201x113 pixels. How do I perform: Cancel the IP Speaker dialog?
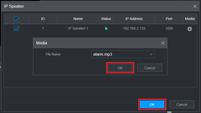pos(182,105)
